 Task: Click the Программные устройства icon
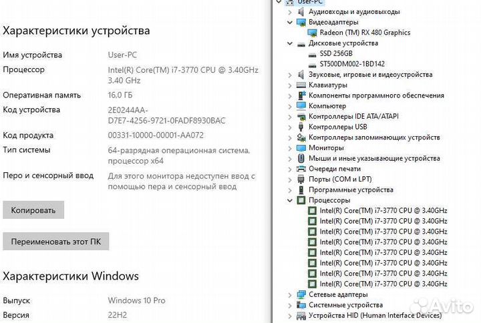coord(301,190)
